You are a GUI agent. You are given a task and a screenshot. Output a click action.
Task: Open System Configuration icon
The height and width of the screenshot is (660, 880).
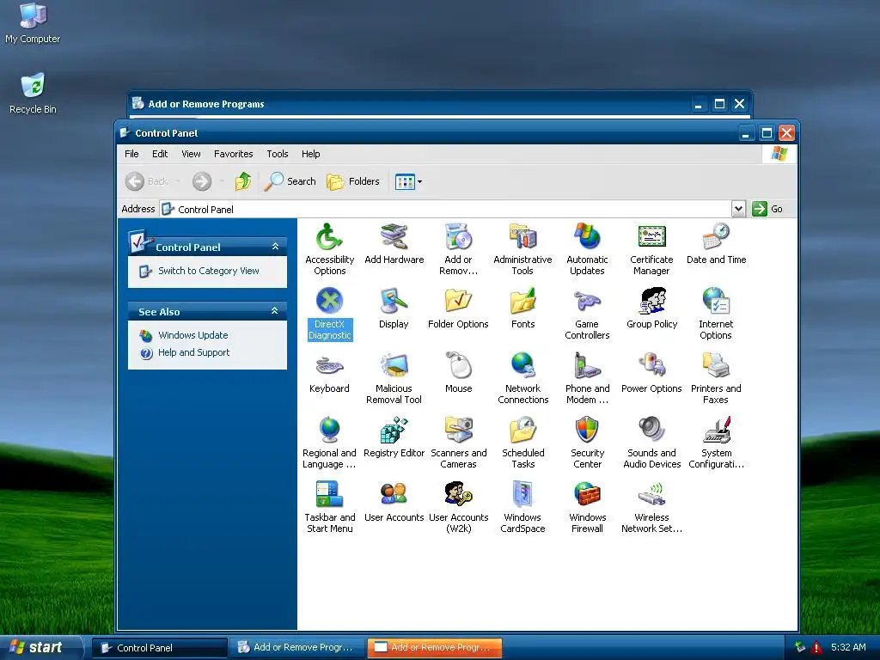coord(716,443)
